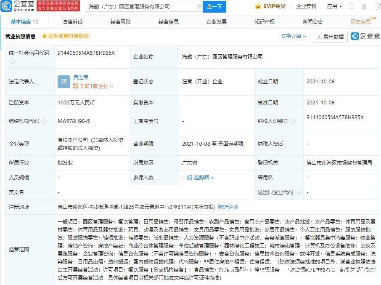The width and height of the screenshot is (381, 285).
Task: Expand the 应用 dropdown menu
Action: 334,6
